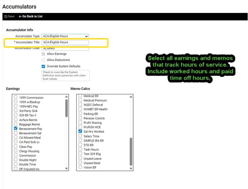Click the Earnings list scrollbar thumb
The width and height of the screenshot is (248, 189).
point(66,108)
